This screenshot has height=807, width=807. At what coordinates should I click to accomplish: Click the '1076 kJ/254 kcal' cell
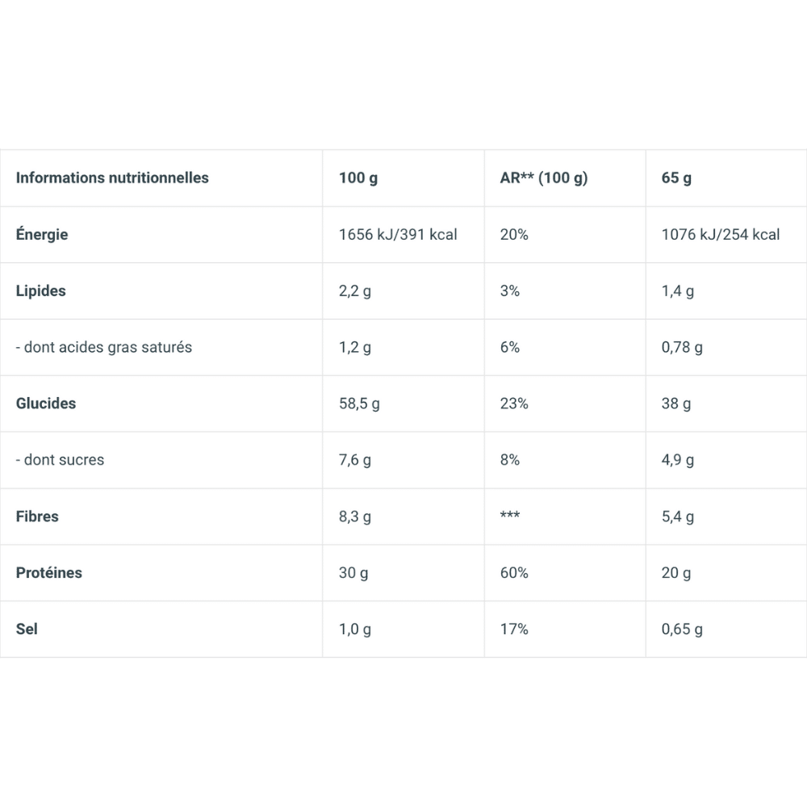[721, 234]
